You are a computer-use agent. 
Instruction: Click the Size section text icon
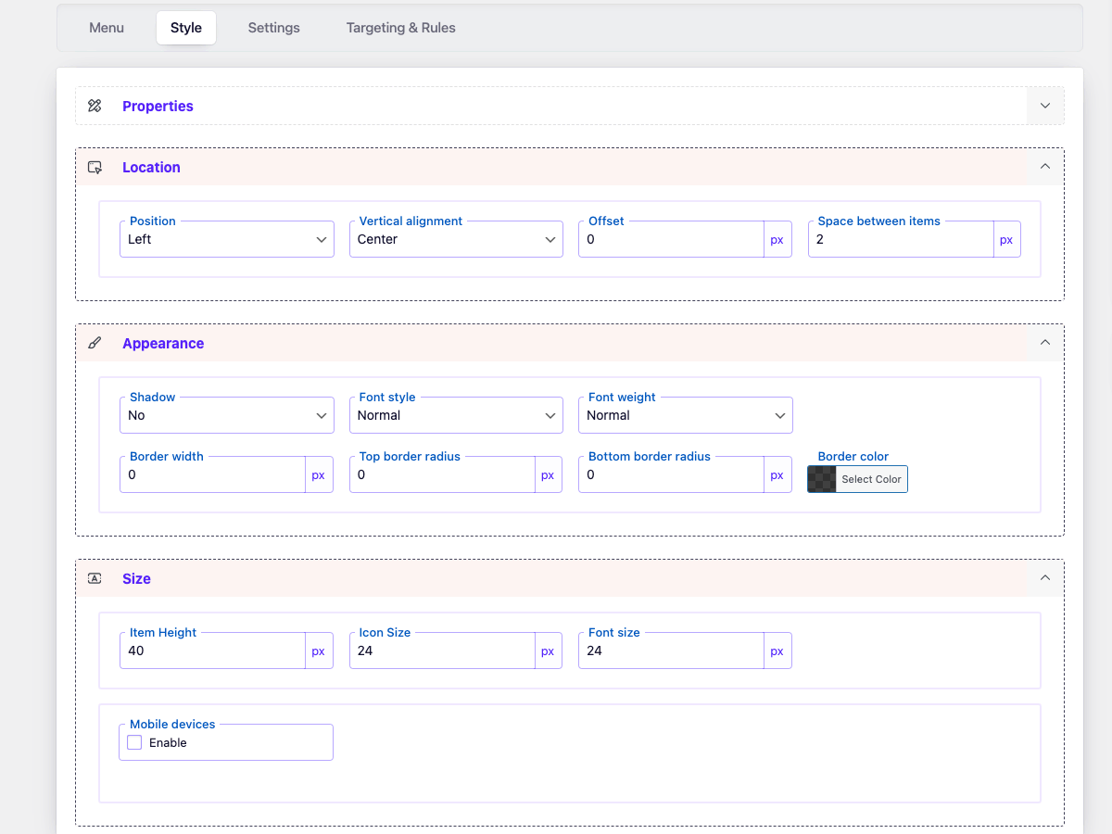[95, 578]
